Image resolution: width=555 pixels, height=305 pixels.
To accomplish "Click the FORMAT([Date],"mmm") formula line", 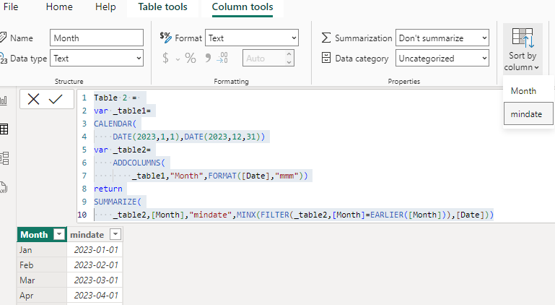I will tap(220, 176).
